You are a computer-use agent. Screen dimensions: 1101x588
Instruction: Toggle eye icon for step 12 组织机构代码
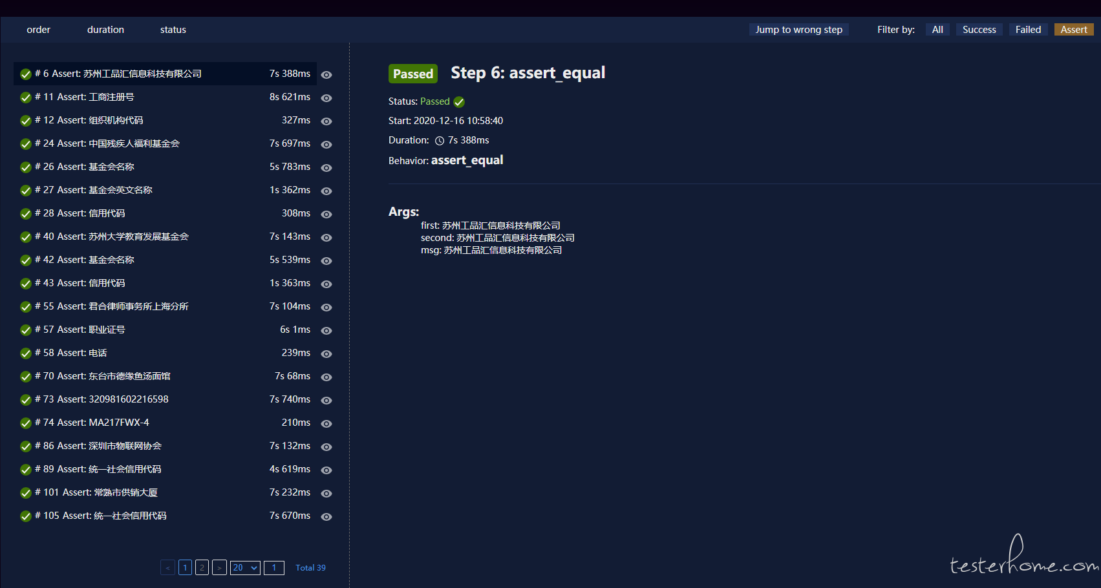[x=326, y=121]
